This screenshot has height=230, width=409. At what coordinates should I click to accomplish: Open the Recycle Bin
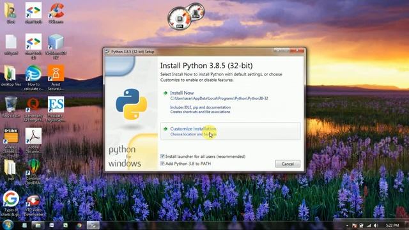coord(11,107)
